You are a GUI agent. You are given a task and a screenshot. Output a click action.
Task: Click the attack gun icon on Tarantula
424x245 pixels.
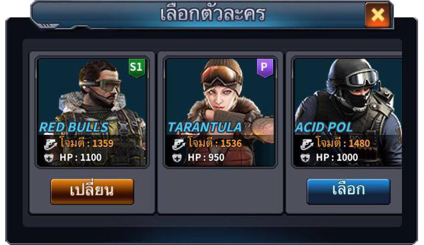coord(179,144)
